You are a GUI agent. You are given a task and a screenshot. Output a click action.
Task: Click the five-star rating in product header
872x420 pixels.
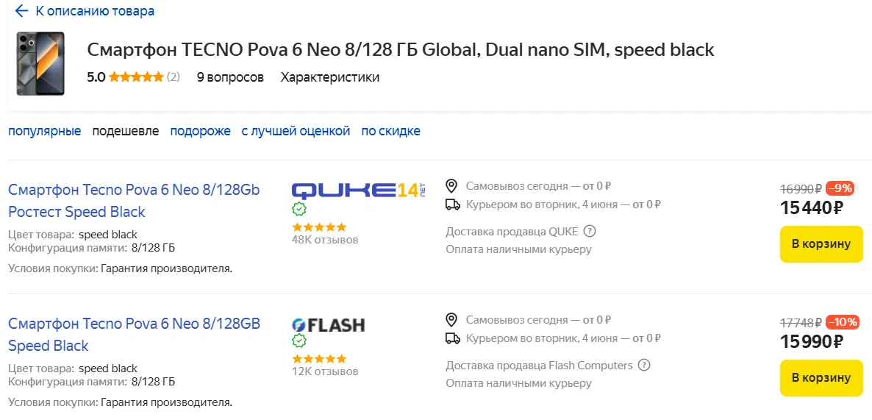136,77
